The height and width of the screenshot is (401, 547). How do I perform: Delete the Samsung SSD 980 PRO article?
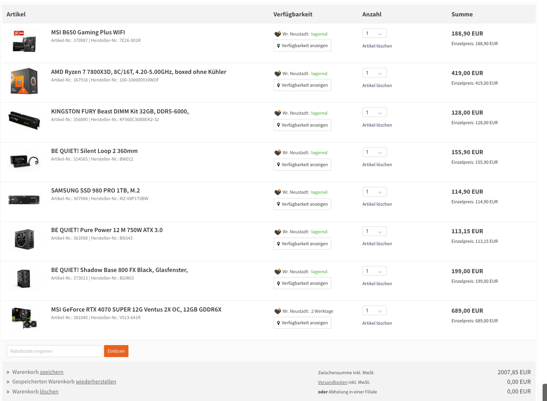coord(377,204)
